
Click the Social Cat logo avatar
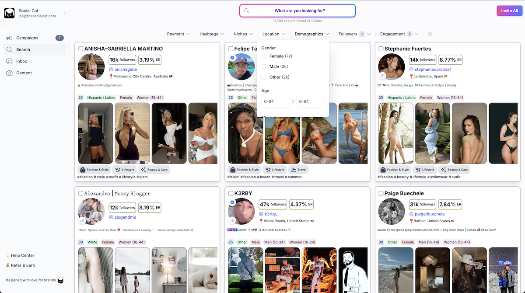[10, 13]
